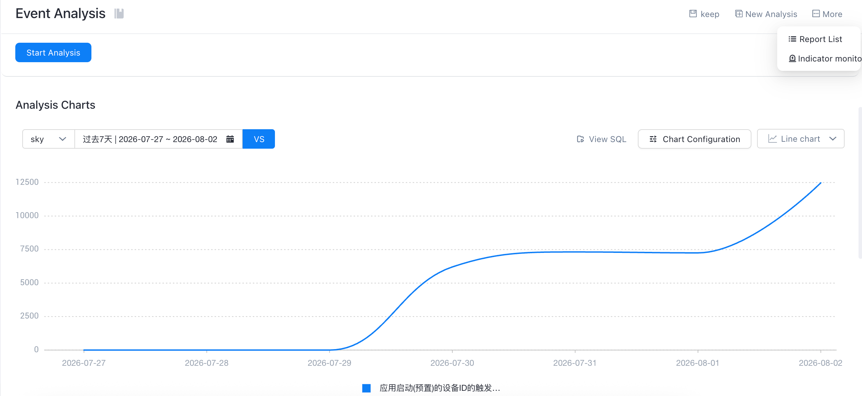The image size is (862, 396).
Task: Click the bookmark icon beside Event Analysis
Action: (119, 14)
